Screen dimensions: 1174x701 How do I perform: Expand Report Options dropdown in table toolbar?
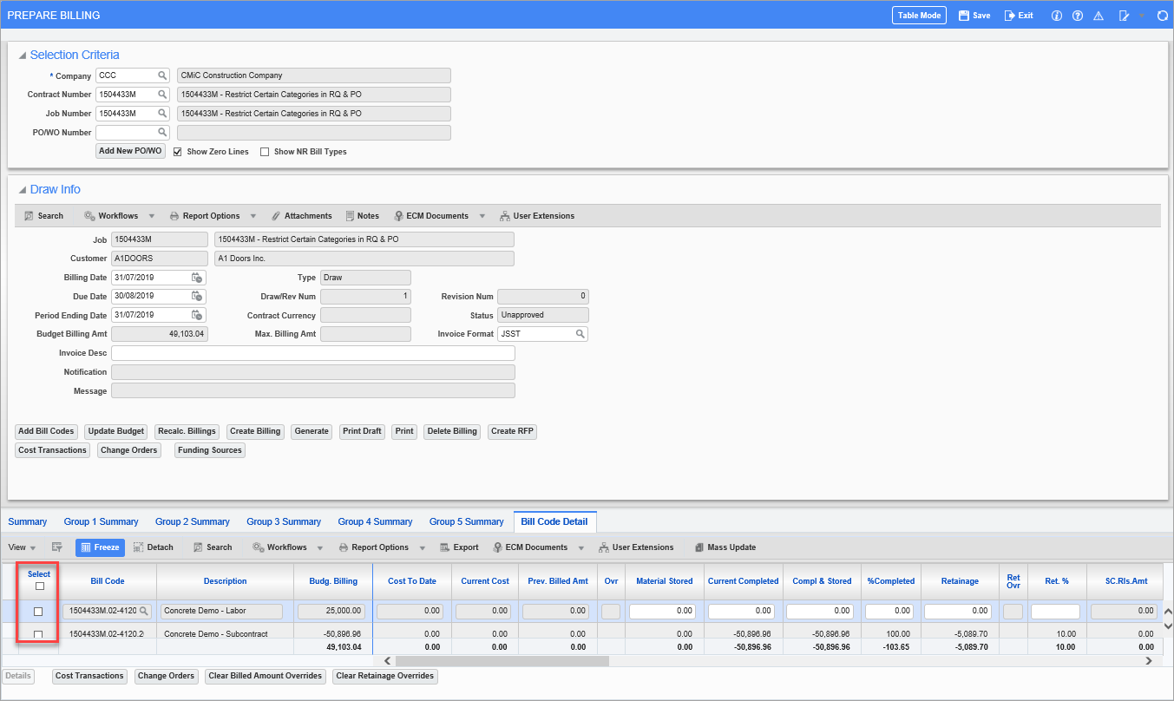point(423,547)
